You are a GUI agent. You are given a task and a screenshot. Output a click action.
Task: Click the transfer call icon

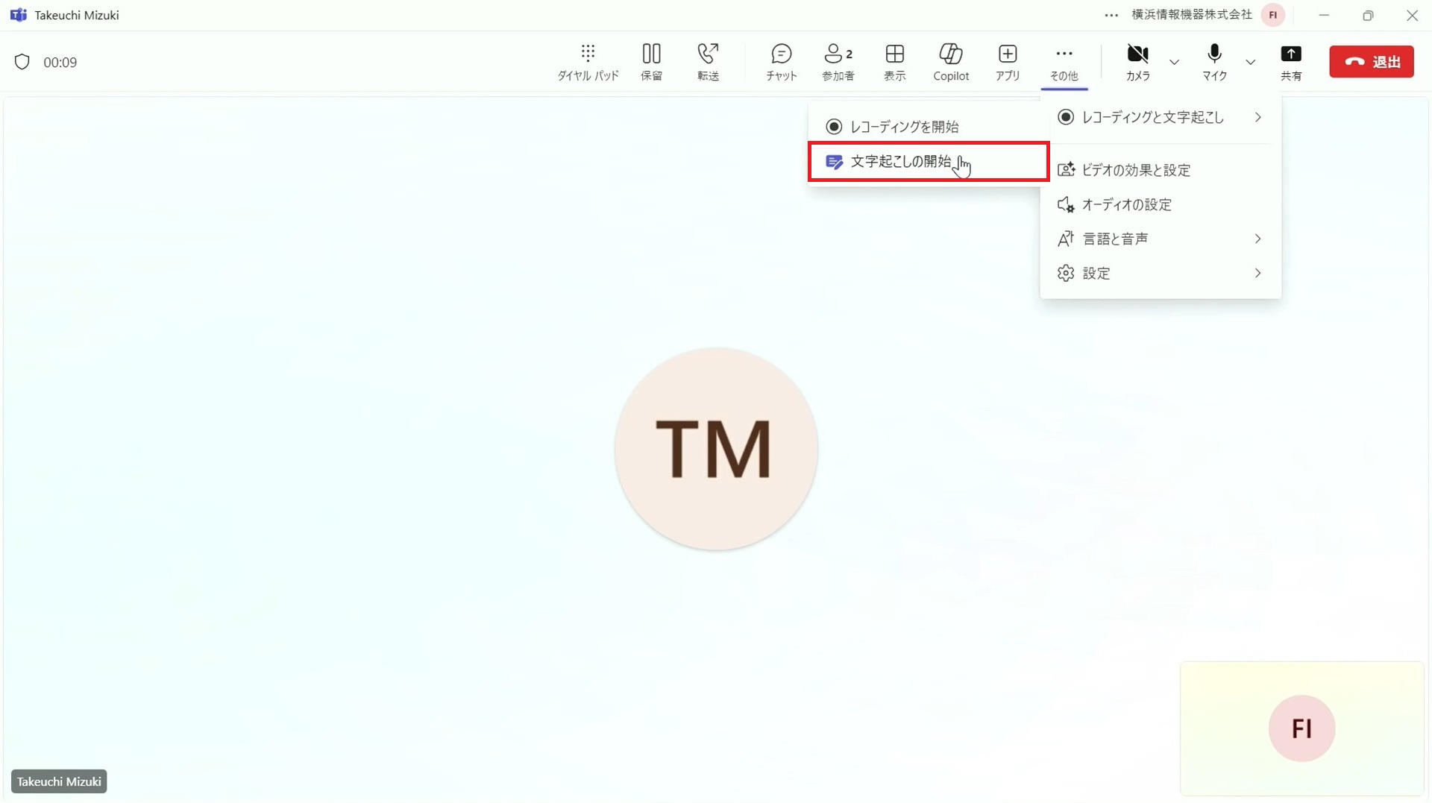point(708,62)
